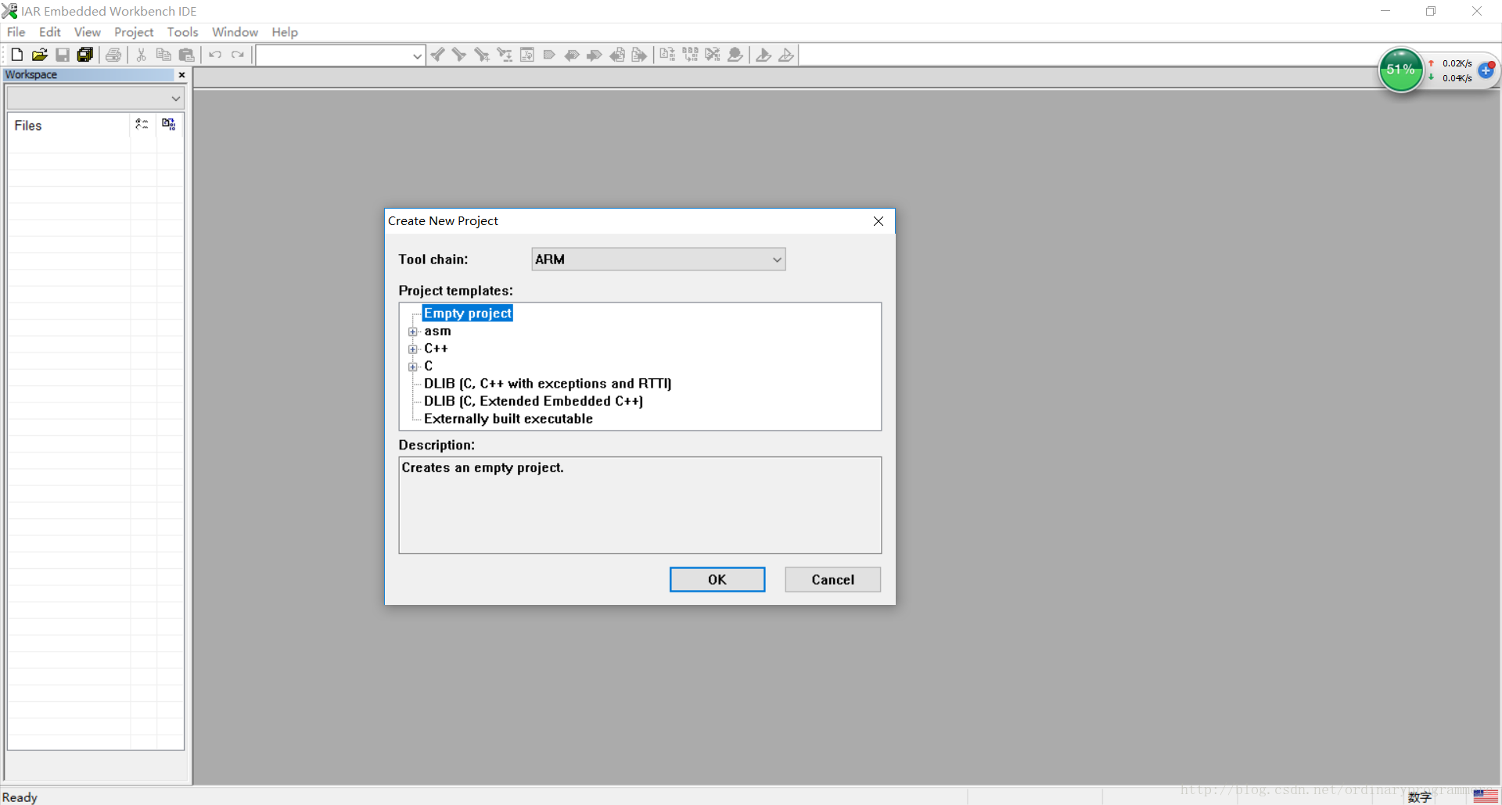The height and width of the screenshot is (805, 1502).
Task: Click the Find Next icon
Action: pyautogui.click(x=459, y=55)
